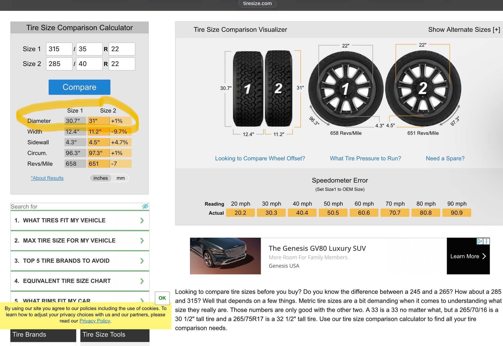Open the Tire Brands tab

point(43,335)
